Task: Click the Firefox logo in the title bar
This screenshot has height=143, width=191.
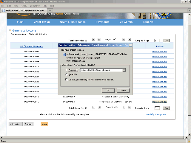Action: coord(2,1)
